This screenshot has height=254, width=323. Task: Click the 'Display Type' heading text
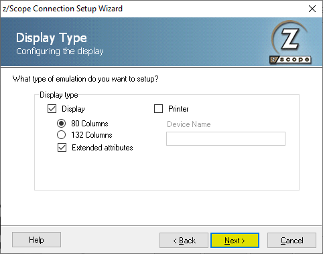pyautogui.click(x=52, y=37)
